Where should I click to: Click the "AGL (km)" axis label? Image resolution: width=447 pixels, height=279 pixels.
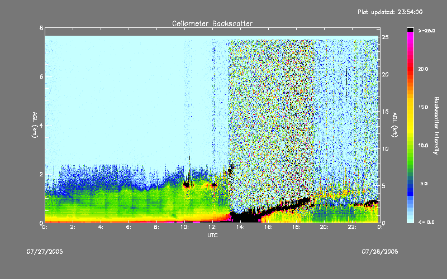pos(35,125)
